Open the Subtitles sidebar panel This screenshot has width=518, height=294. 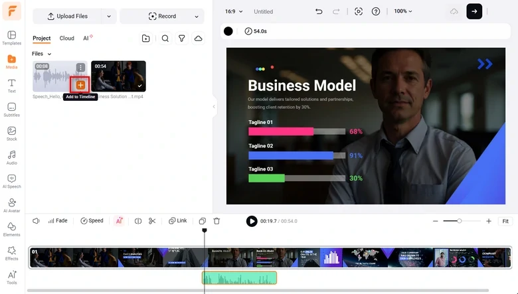pos(11,110)
